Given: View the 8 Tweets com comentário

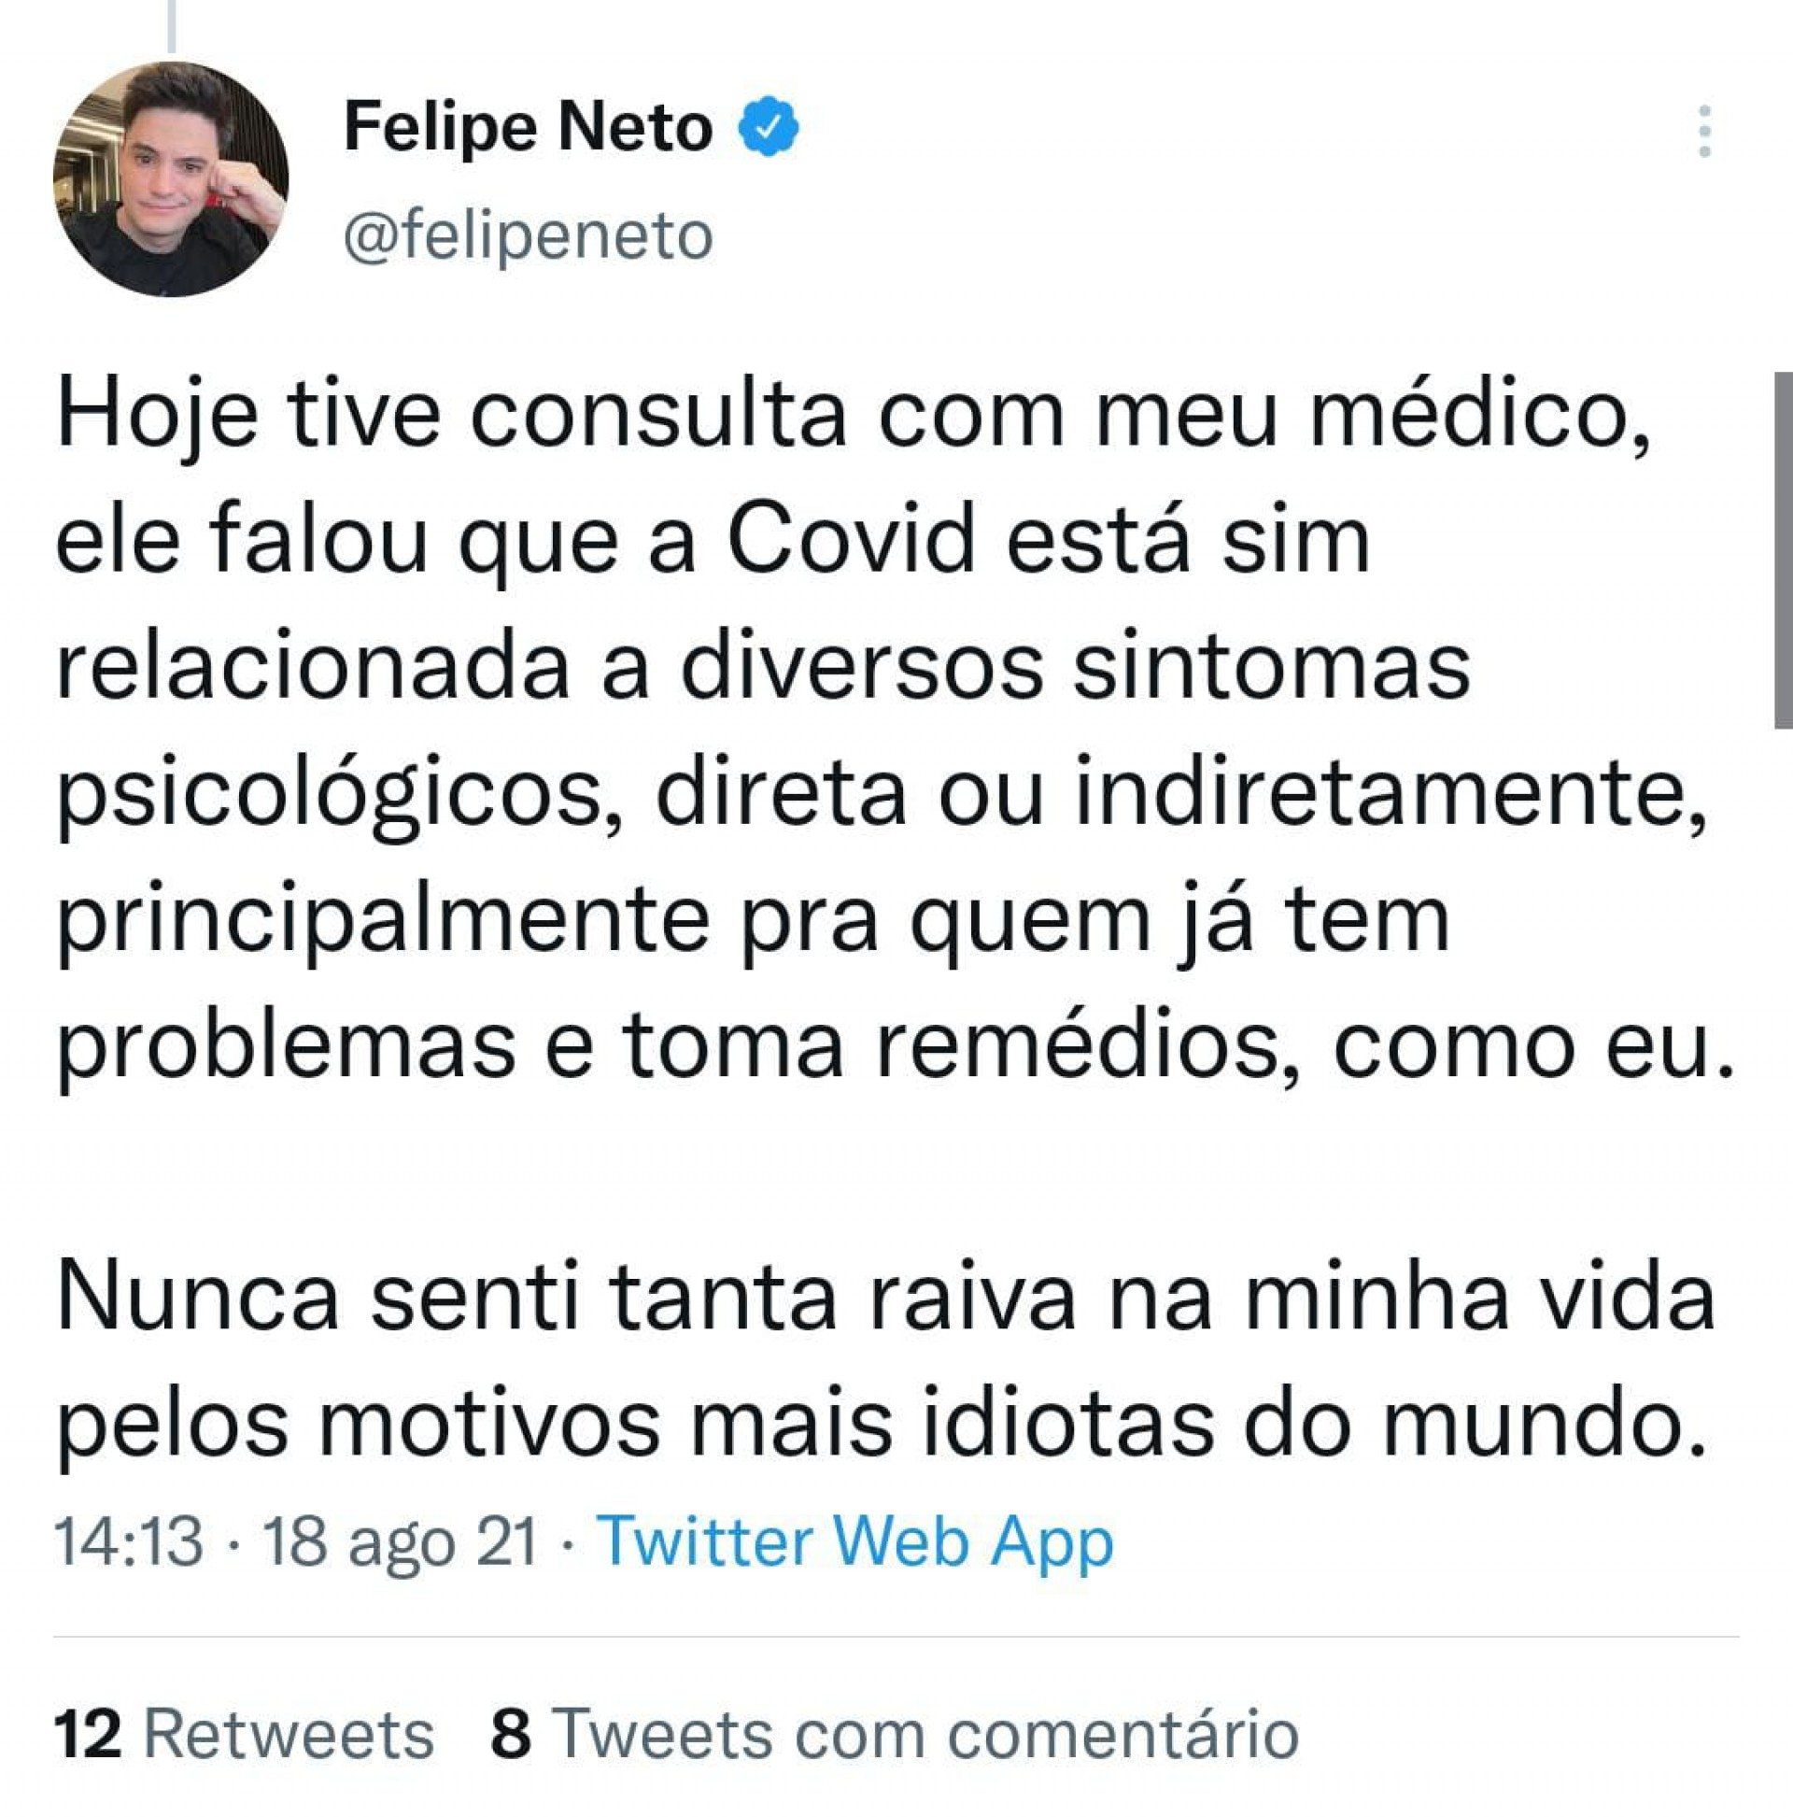Looking at the screenshot, I should [x=893, y=1733].
